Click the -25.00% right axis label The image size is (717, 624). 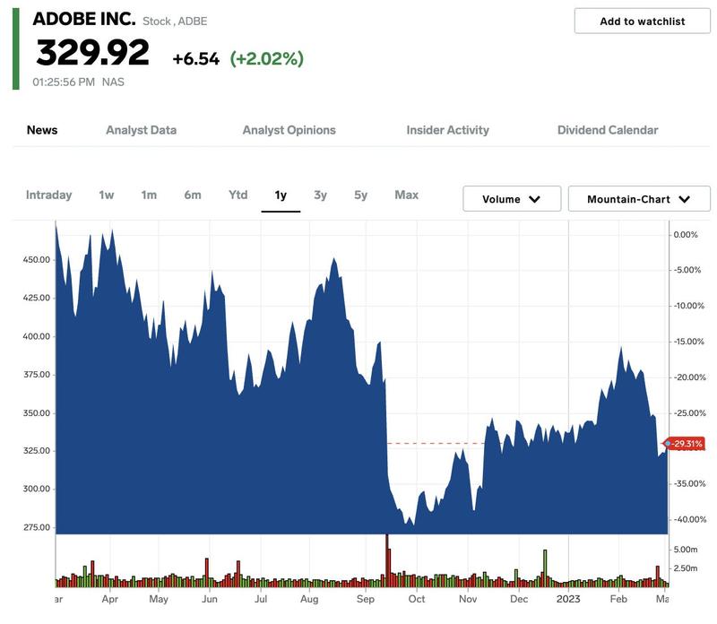[x=689, y=413]
